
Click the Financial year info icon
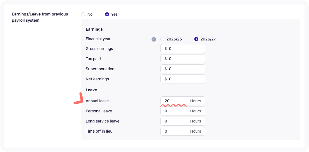pos(154,39)
